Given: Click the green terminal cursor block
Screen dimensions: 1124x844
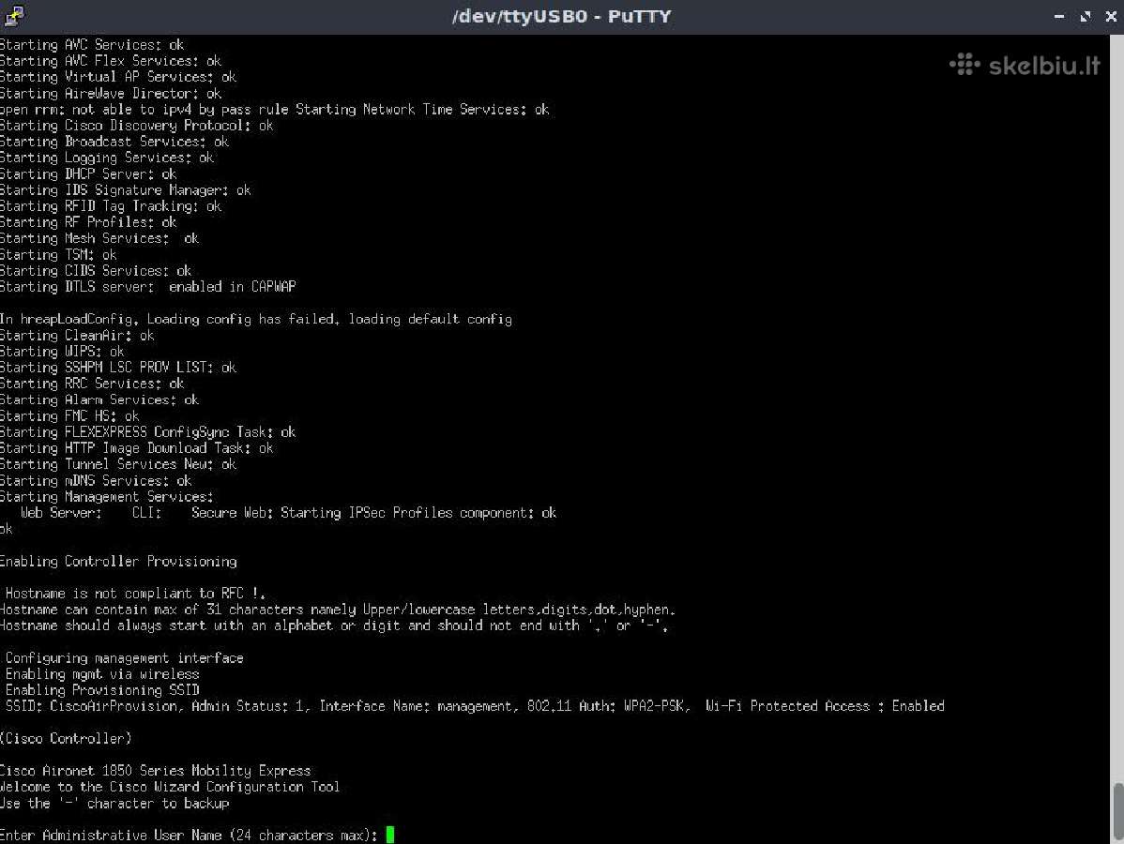Looking at the screenshot, I should (x=390, y=835).
